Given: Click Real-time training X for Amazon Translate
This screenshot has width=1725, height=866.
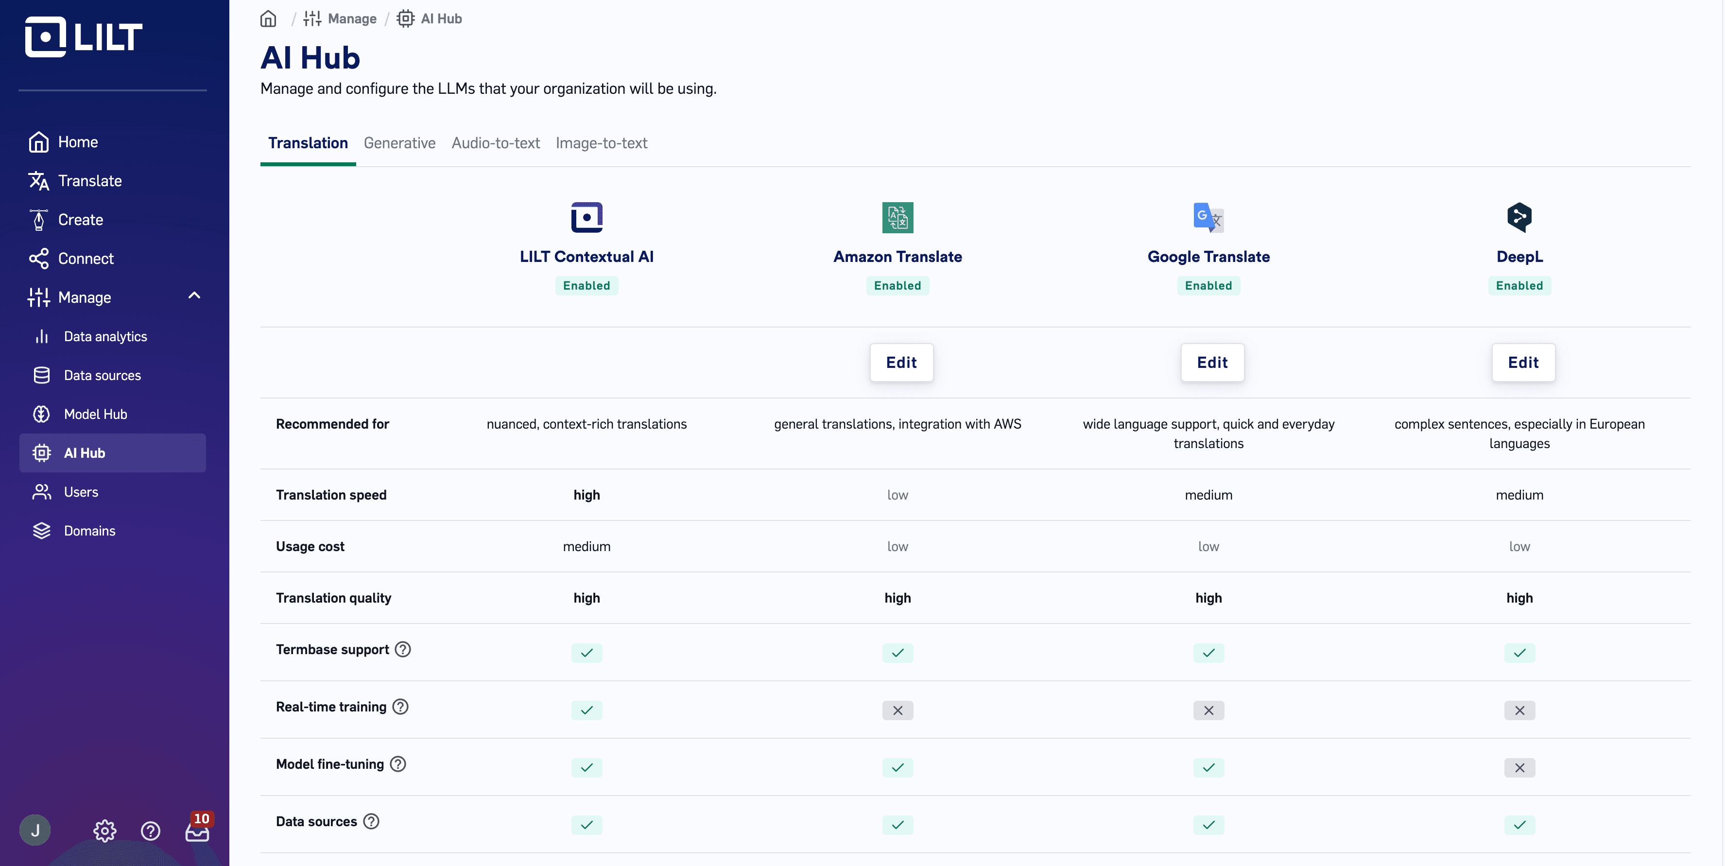Looking at the screenshot, I should (x=897, y=710).
